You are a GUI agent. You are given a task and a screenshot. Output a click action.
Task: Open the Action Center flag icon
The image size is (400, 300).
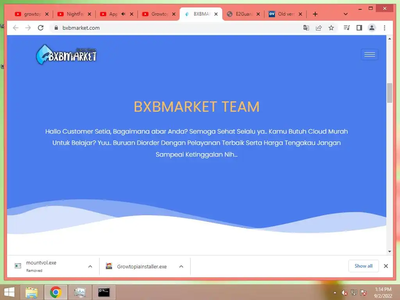(x=363, y=293)
